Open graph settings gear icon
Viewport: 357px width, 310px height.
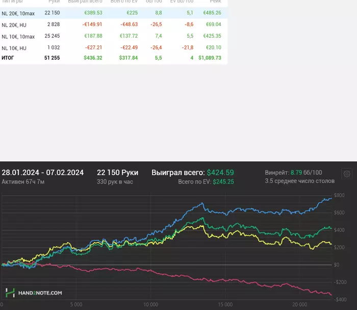click(347, 174)
